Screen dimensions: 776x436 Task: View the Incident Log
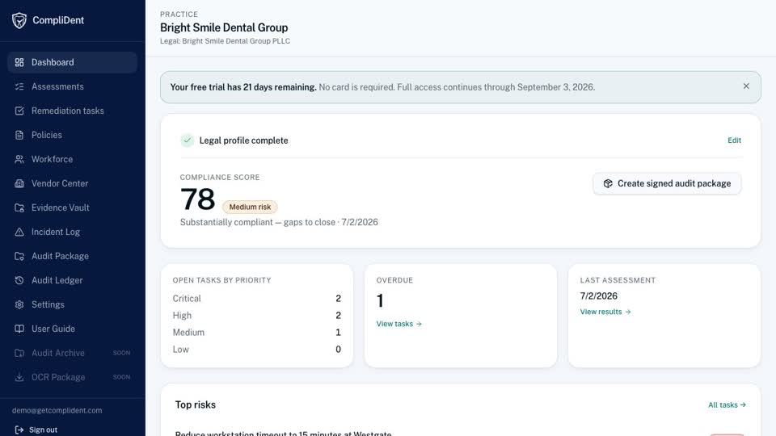[72, 232]
